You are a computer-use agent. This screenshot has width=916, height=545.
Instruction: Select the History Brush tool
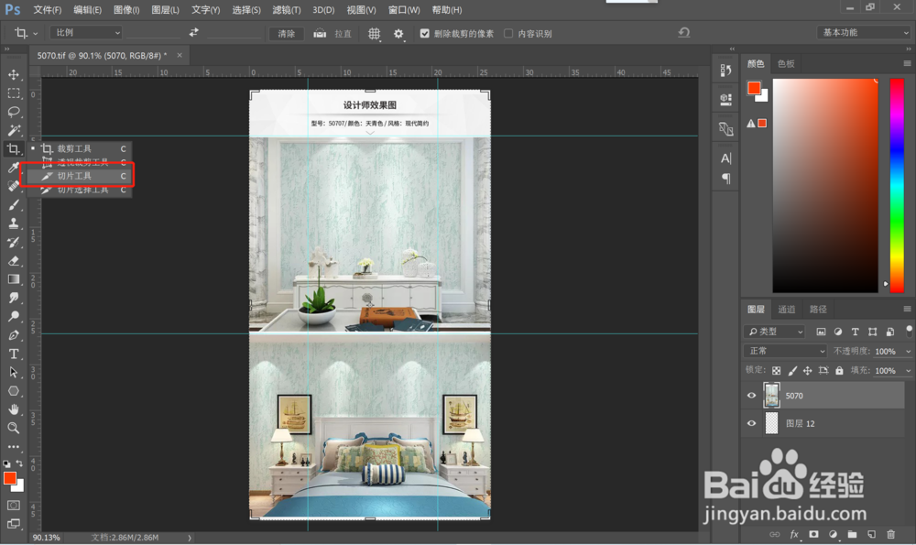pos(14,242)
